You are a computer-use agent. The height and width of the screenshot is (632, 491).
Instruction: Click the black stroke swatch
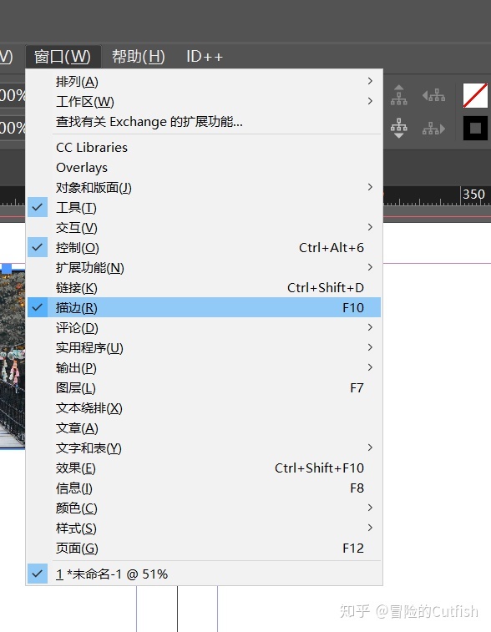(x=475, y=129)
